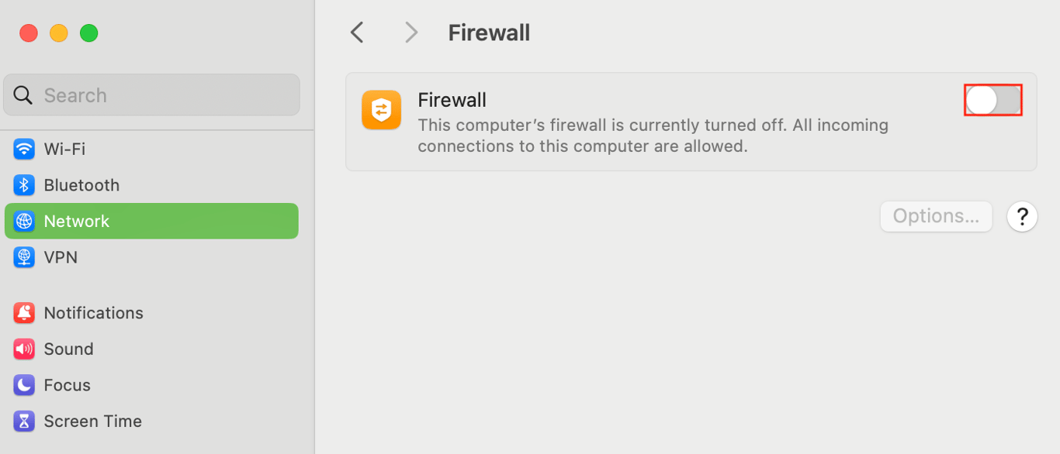Navigate back with the left arrow
The width and height of the screenshot is (1060, 454).
pos(356,32)
